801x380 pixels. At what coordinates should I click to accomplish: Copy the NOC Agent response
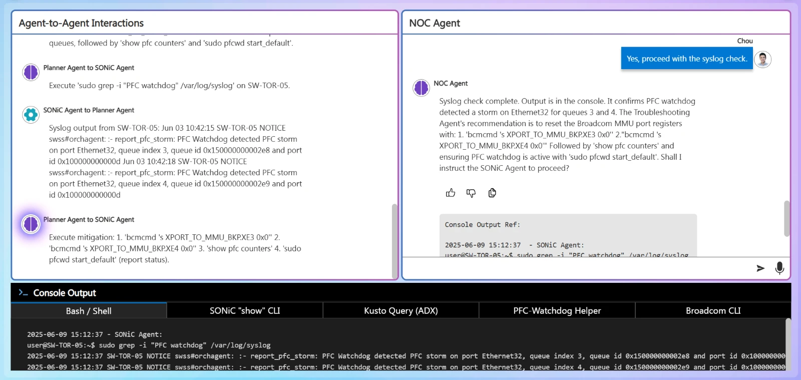pos(492,193)
